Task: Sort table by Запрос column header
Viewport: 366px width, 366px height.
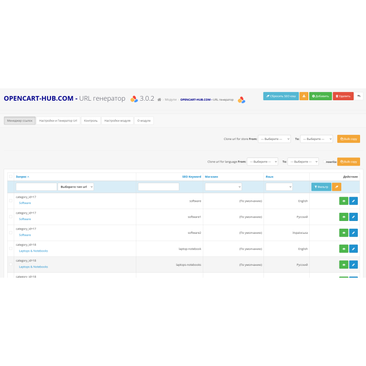Action: 21,177
